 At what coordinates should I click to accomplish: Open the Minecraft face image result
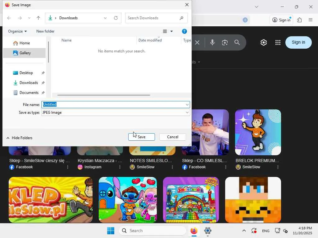point(253,200)
